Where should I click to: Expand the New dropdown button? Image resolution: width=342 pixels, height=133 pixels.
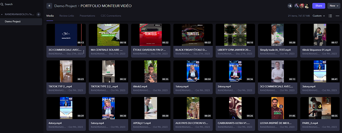[334, 6]
